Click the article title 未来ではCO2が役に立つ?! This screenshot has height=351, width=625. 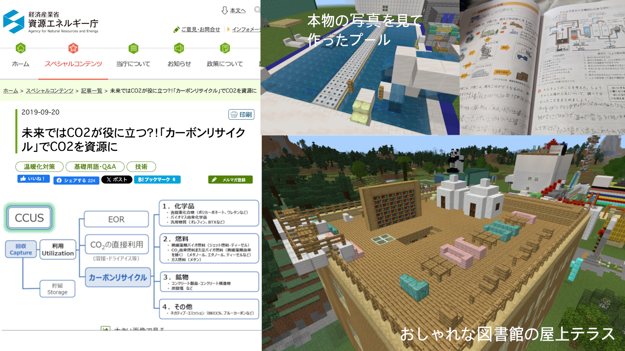click(133, 139)
